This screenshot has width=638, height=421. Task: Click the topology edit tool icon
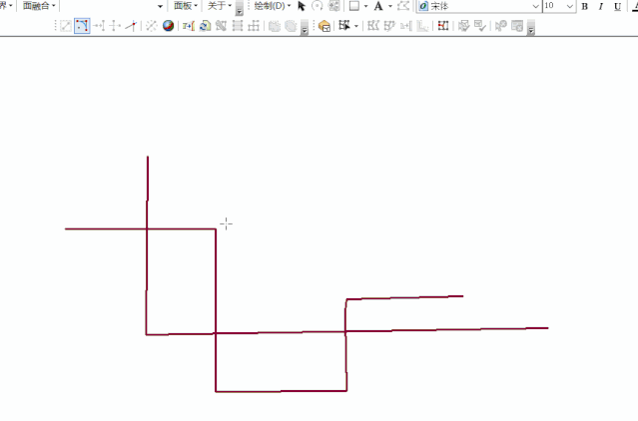(x=344, y=26)
